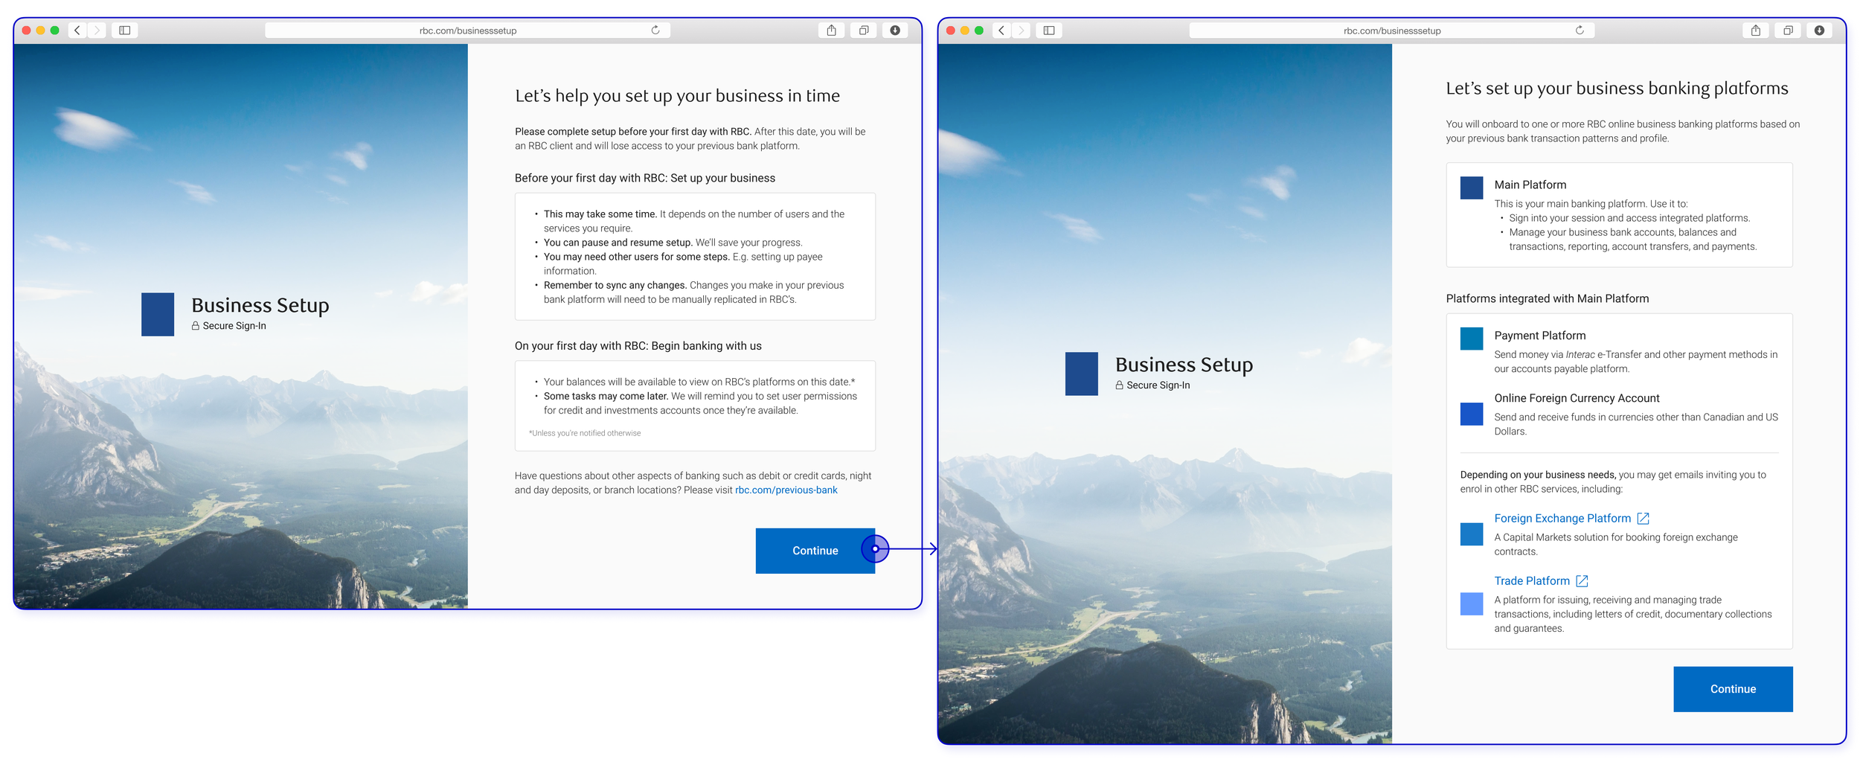Click Continue in the right browser window
This screenshot has width=1860, height=762.
click(x=1733, y=689)
